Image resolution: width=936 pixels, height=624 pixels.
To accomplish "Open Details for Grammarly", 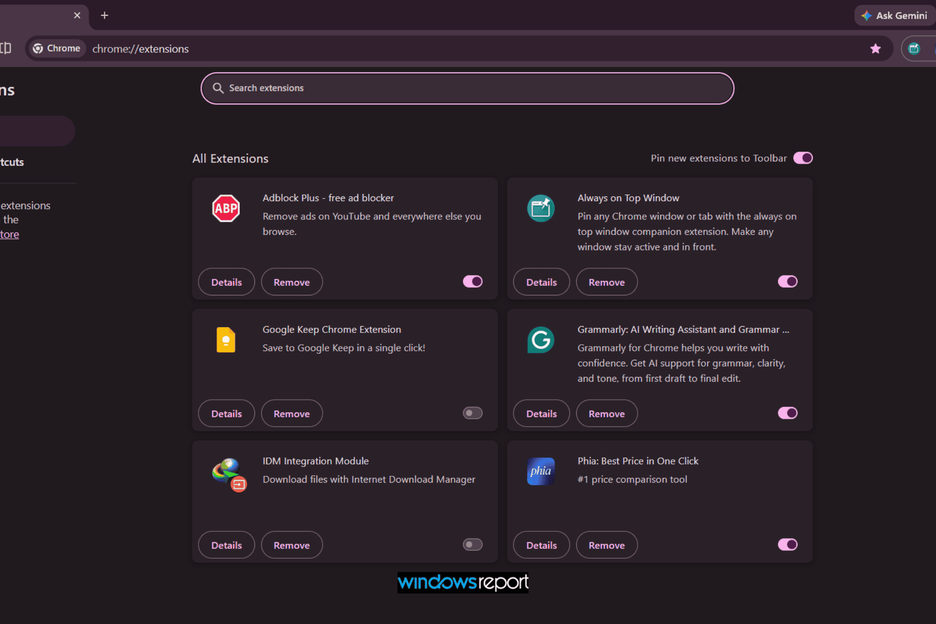I will 542,414.
